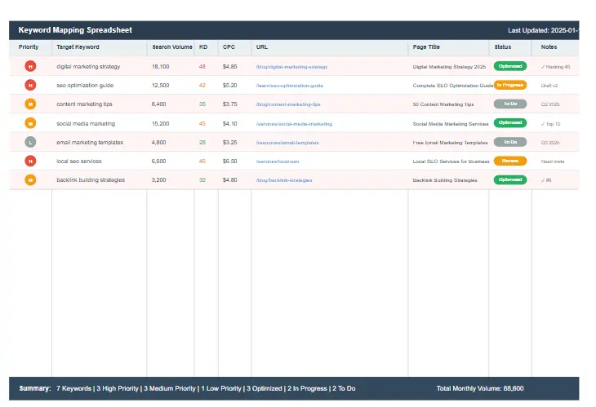
Task: Click the 'Free Email Marketing Templates' page title
Action: coord(450,143)
